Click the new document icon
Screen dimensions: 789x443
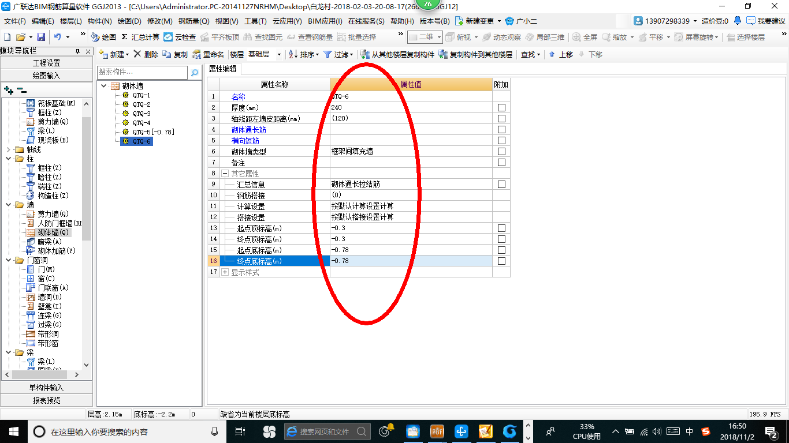click(x=8, y=37)
